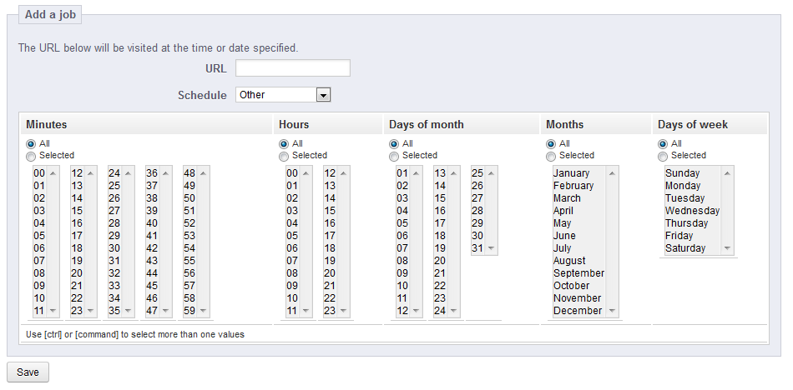Select December in the Months list
The width and height of the screenshot is (793, 390).
(577, 311)
